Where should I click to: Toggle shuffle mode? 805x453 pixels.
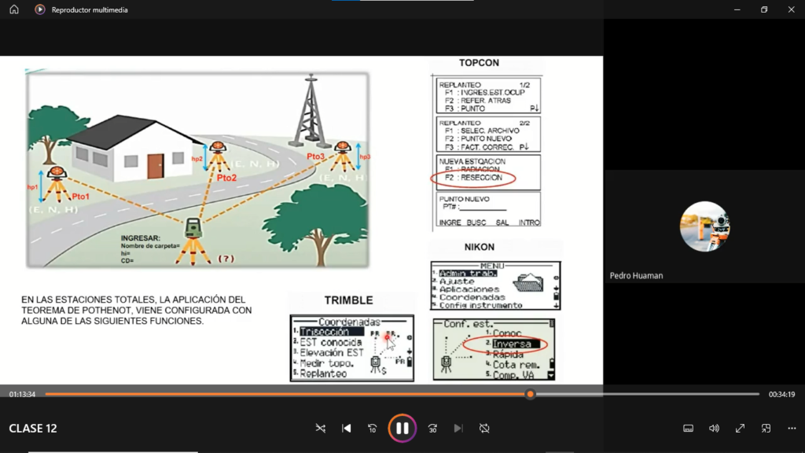point(321,428)
